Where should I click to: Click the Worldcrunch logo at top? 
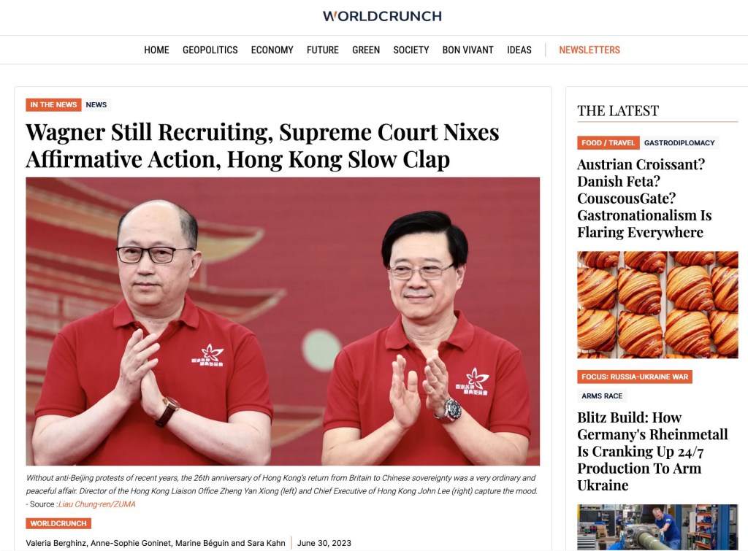click(x=382, y=16)
